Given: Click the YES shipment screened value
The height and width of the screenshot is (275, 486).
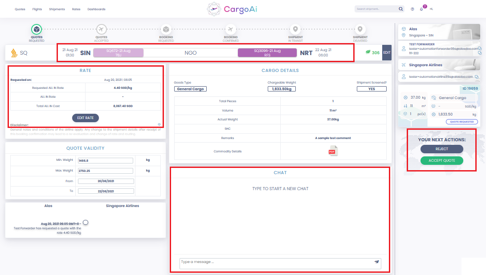Looking at the screenshot, I should [x=372, y=89].
